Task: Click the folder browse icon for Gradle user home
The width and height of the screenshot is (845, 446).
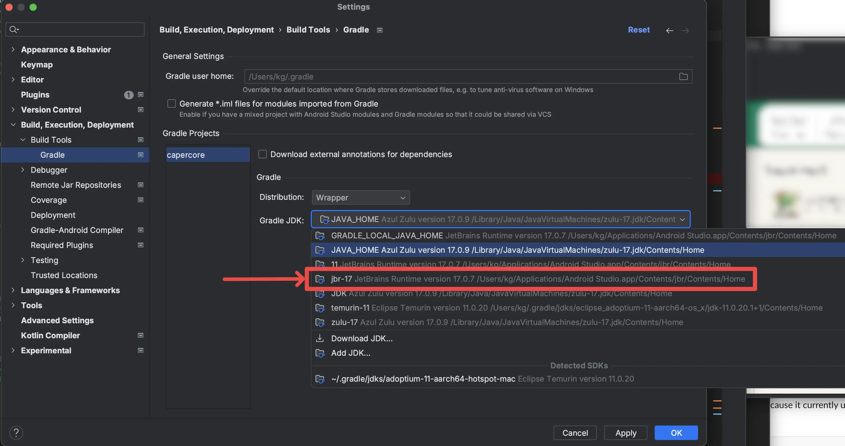Action: [x=683, y=76]
